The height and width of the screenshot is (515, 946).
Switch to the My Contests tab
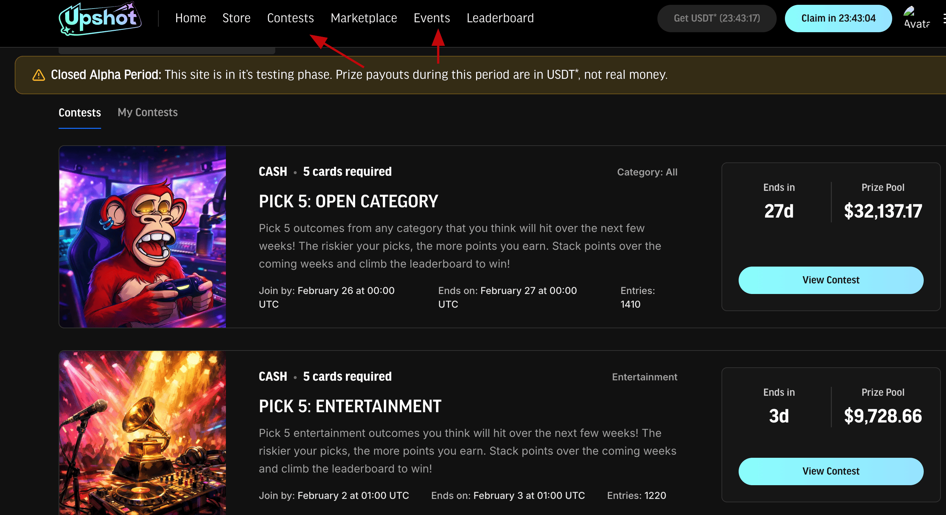pos(147,112)
